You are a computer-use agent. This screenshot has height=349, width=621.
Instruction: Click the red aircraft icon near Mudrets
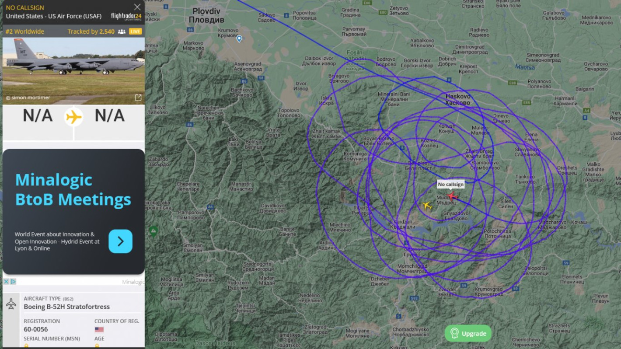click(452, 196)
